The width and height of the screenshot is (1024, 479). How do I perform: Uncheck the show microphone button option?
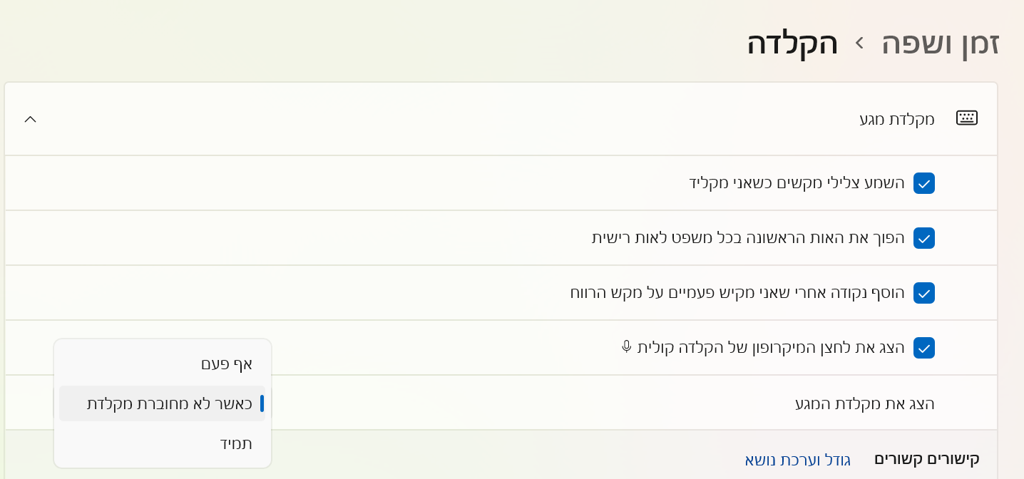[924, 348]
